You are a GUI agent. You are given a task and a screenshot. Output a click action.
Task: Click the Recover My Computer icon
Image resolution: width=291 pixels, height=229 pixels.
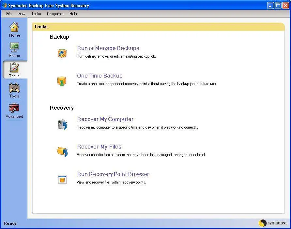click(x=62, y=125)
